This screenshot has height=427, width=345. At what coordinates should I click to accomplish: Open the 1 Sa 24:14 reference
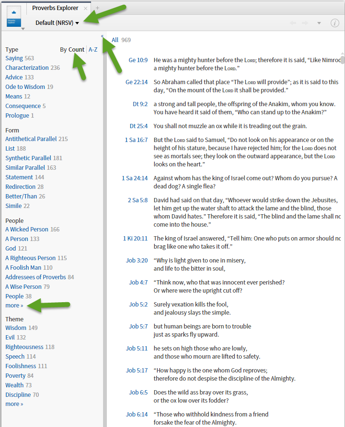[x=135, y=178]
